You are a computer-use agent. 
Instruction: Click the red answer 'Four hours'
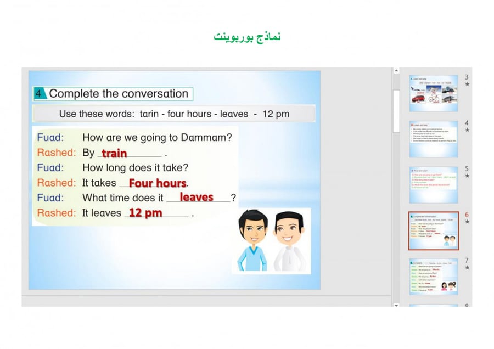pyautogui.click(x=158, y=183)
